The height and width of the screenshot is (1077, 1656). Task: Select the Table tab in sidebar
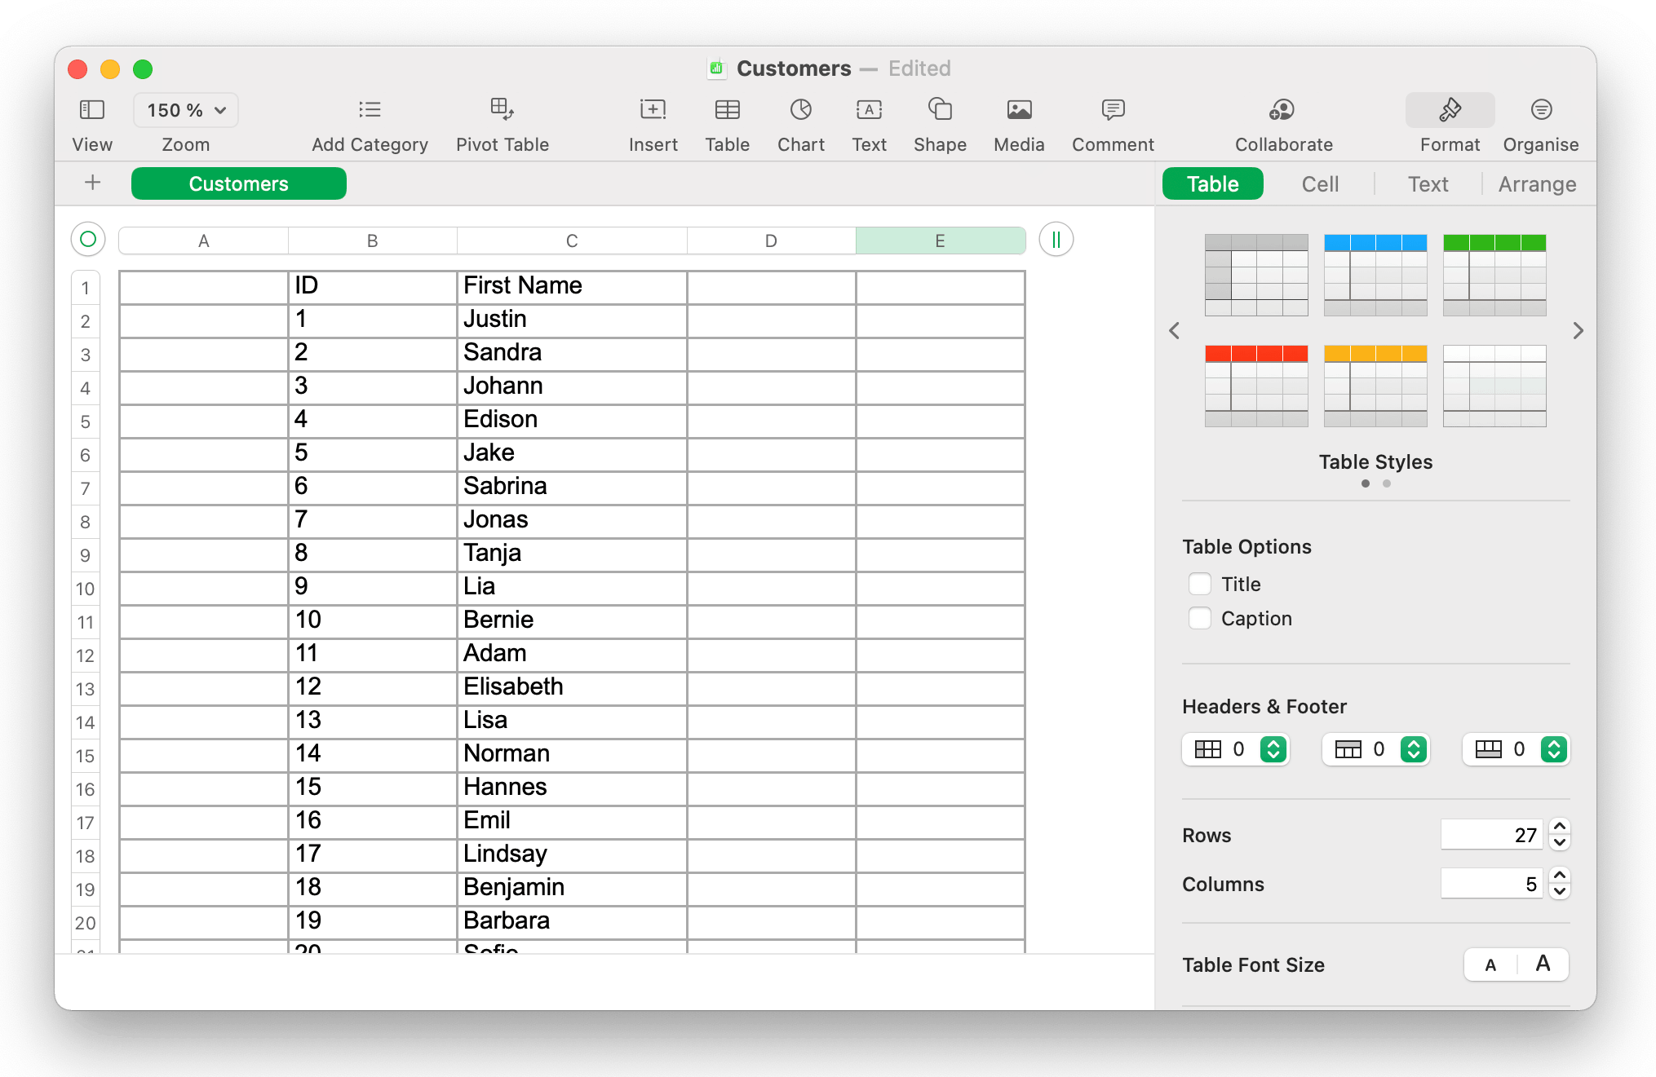[x=1212, y=183]
